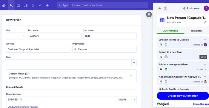Screen dimensions: 209x108
Task: Select the Automations tab
Action: click(x=170, y=31)
